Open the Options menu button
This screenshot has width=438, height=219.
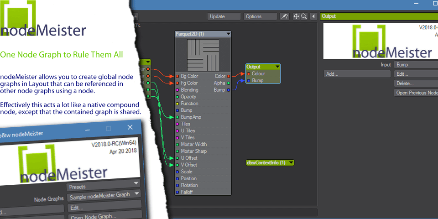point(260,16)
